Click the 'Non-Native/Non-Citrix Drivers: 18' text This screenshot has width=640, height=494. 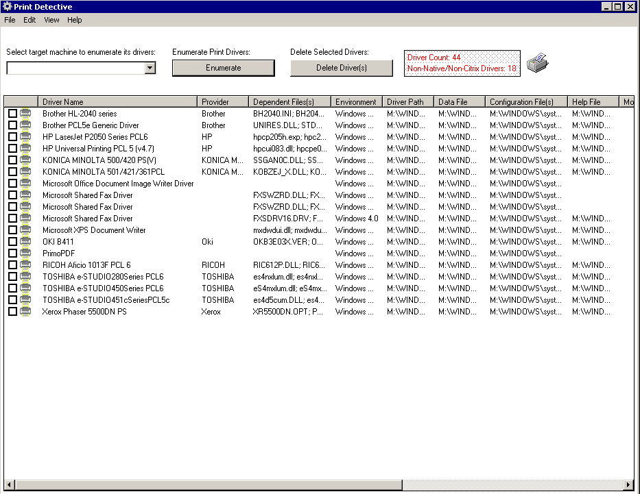462,69
